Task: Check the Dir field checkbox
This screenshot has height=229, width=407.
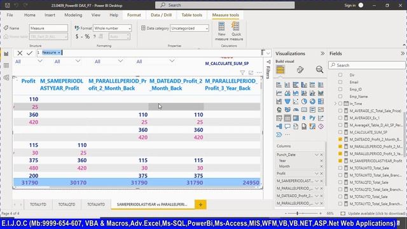Action: coord(340,75)
